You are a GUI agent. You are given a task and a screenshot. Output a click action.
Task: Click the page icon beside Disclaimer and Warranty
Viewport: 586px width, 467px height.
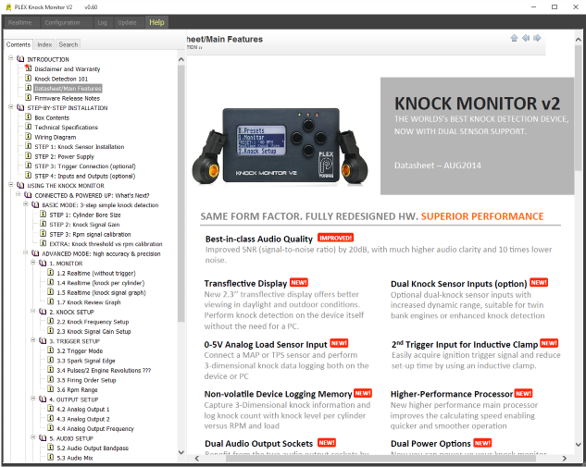click(28, 68)
